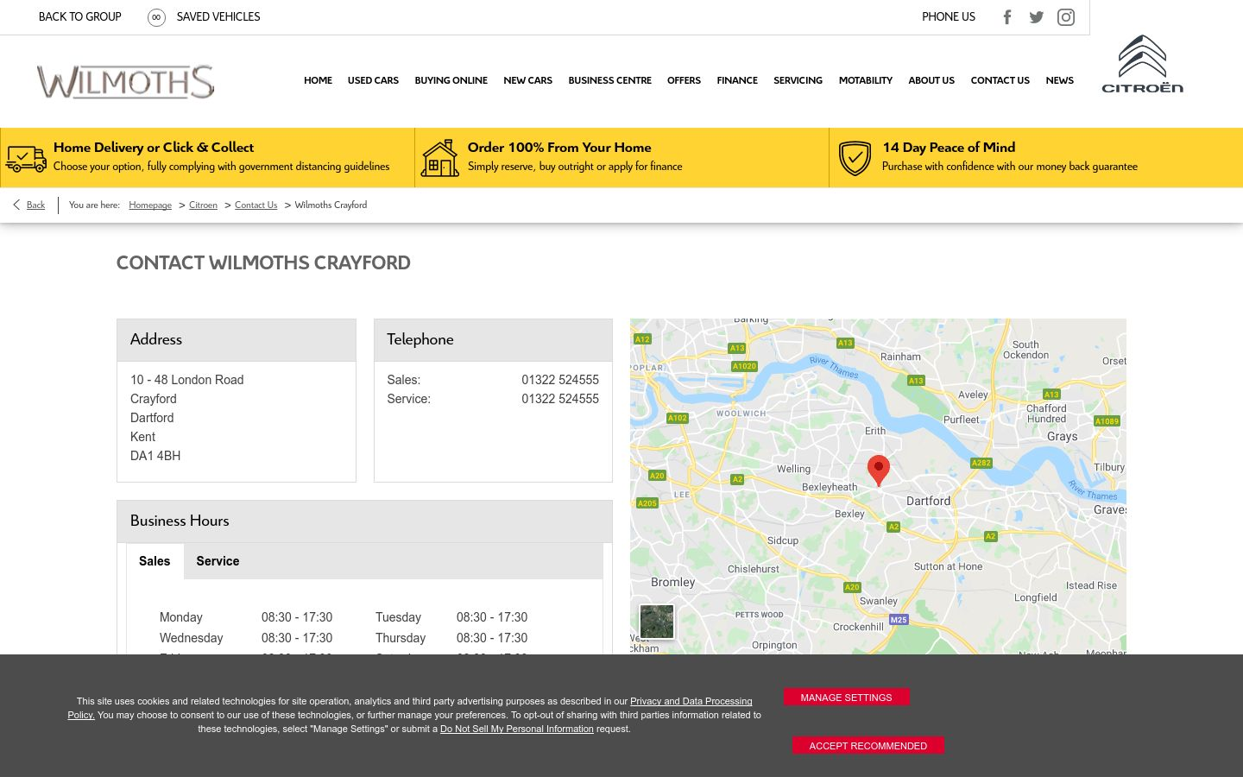Open Do Not Sell My Personal Information link

[517, 730]
